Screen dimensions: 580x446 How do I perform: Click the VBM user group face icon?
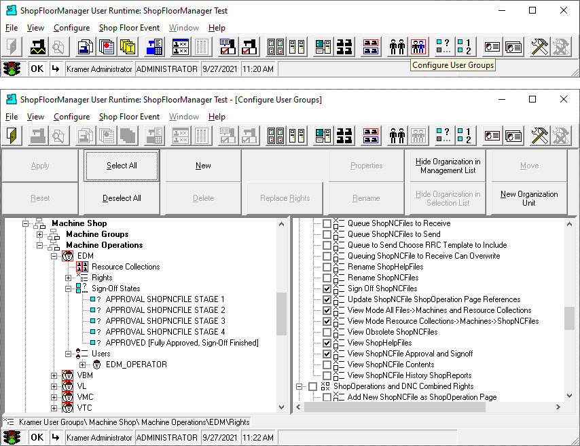68,375
